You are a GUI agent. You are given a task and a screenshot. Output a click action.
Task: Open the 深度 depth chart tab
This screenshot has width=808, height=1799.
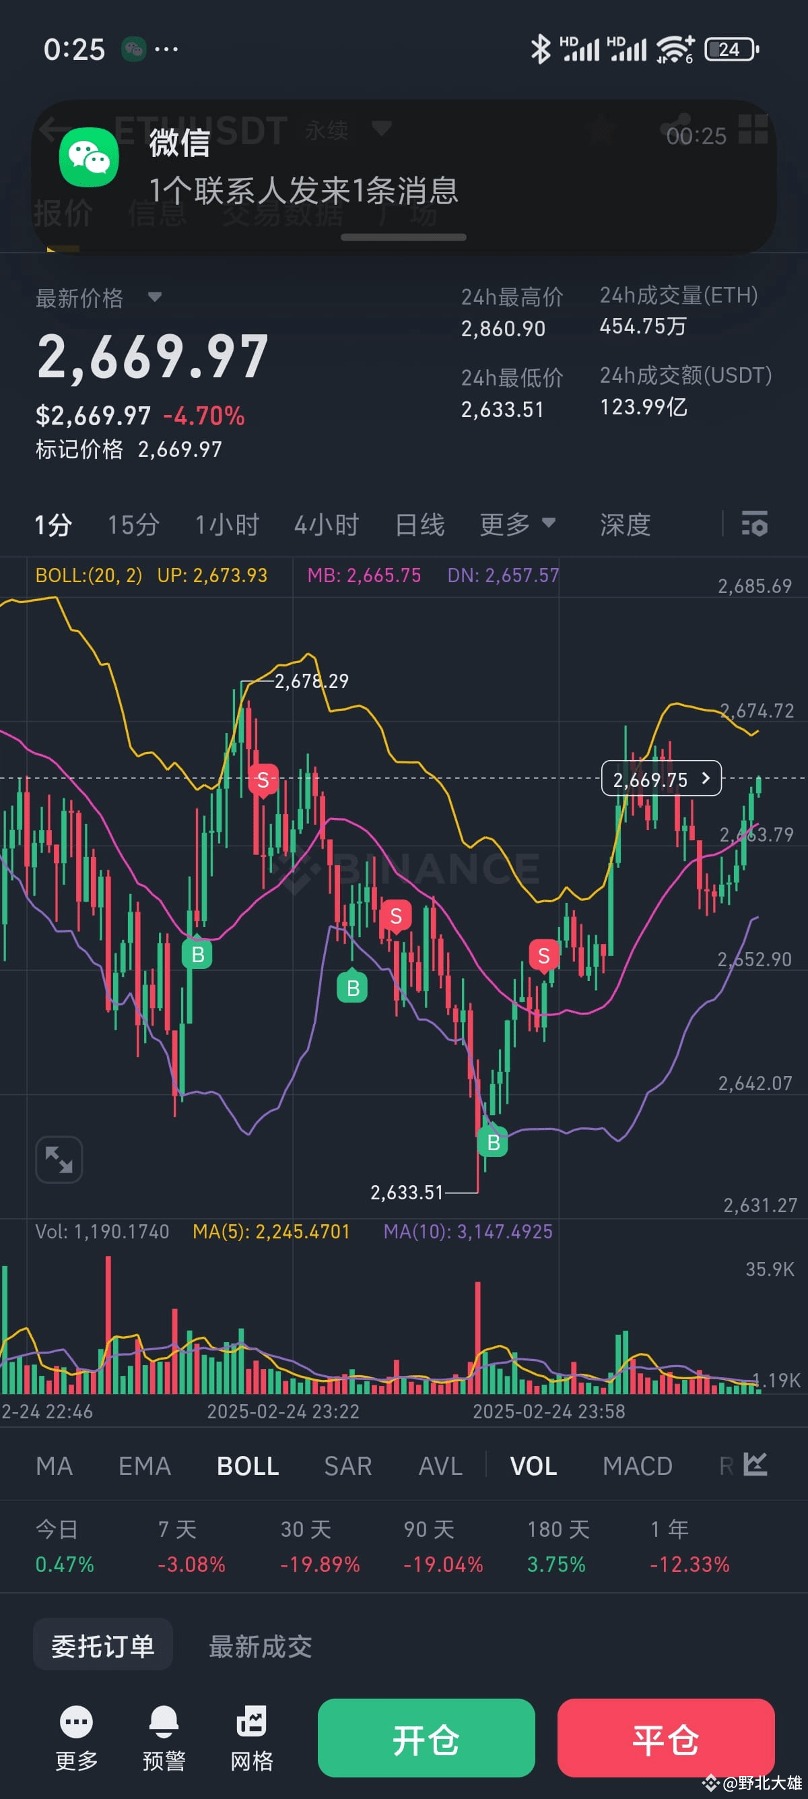(625, 524)
